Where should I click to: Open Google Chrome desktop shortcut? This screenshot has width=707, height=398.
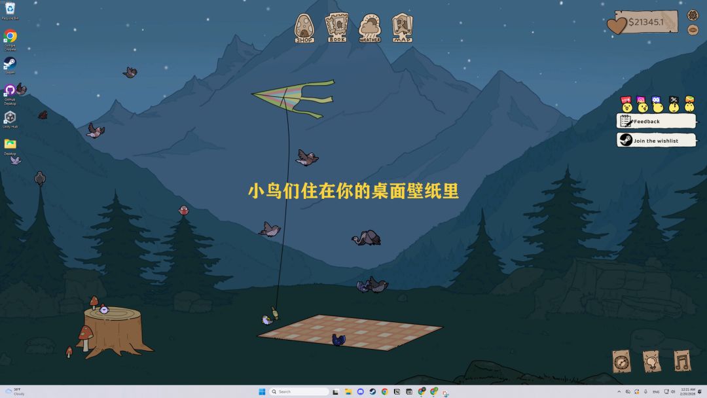pyautogui.click(x=10, y=39)
